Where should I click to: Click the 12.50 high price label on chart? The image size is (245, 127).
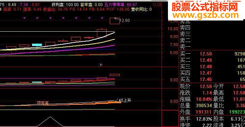(125, 20)
